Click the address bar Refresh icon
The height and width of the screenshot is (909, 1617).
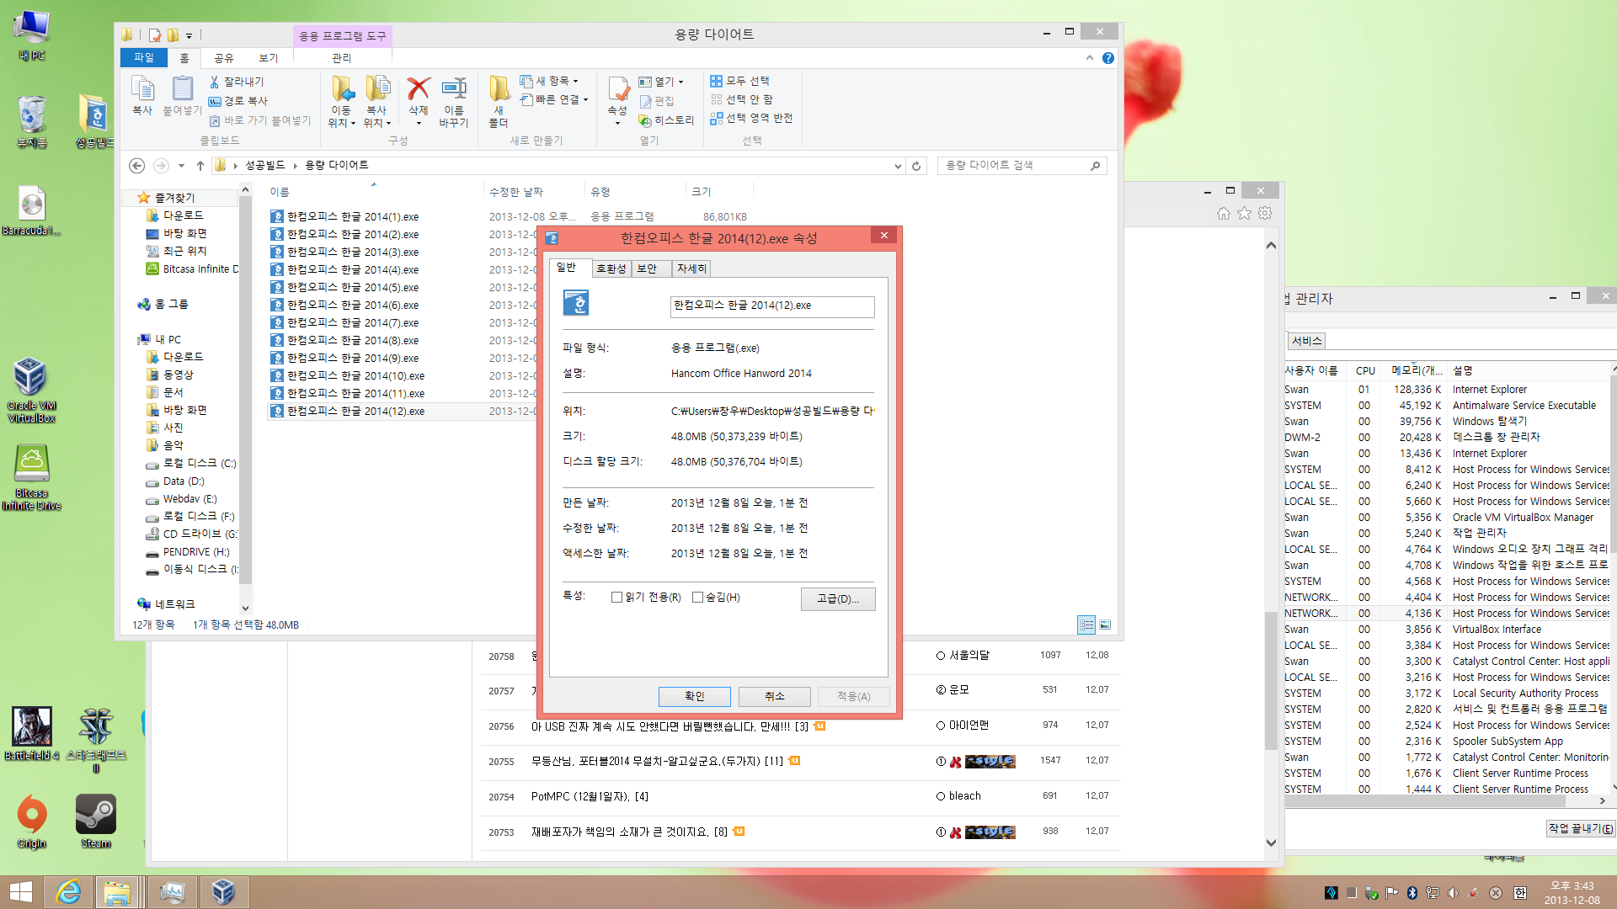pyautogui.click(x=917, y=166)
